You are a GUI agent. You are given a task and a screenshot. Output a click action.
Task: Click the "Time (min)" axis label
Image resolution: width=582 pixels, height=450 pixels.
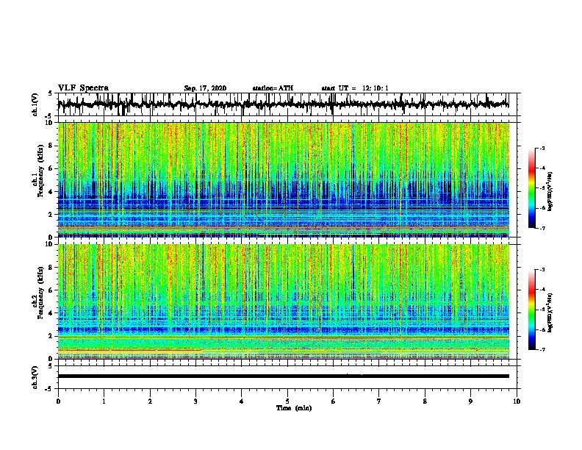tap(294, 408)
